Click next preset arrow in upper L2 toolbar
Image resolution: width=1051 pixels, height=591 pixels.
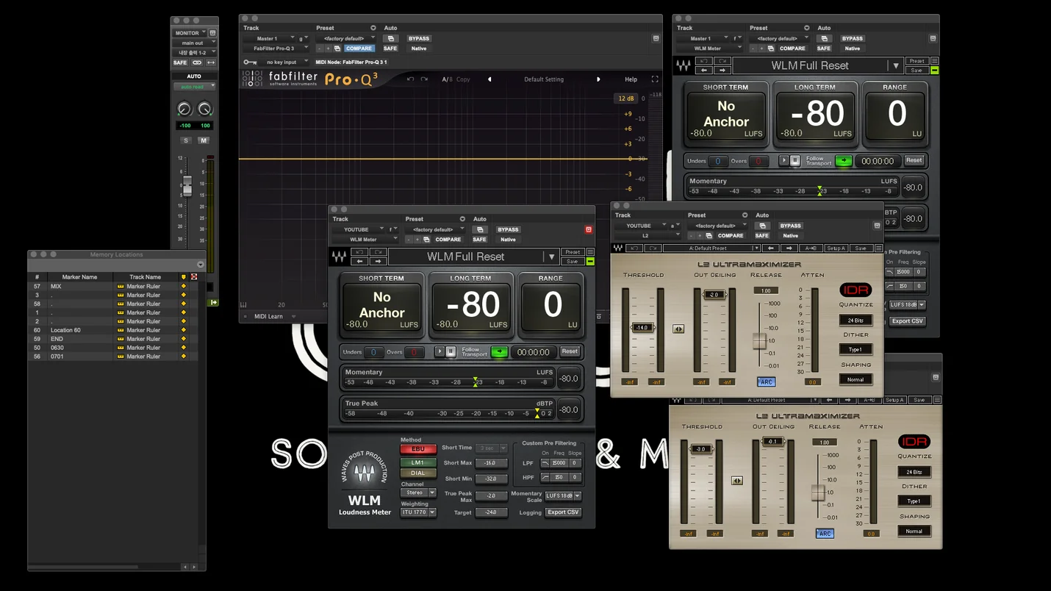tap(790, 248)
